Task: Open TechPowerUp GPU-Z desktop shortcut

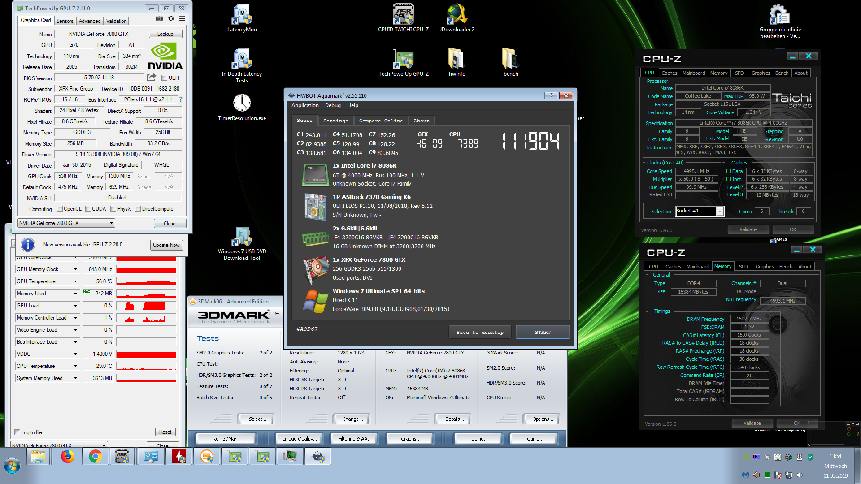Action: pyautogui.click(x=403, y=63)
